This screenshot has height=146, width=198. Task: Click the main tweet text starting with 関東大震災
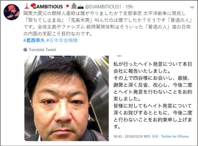pyautogui.click(x=108, y=24)
